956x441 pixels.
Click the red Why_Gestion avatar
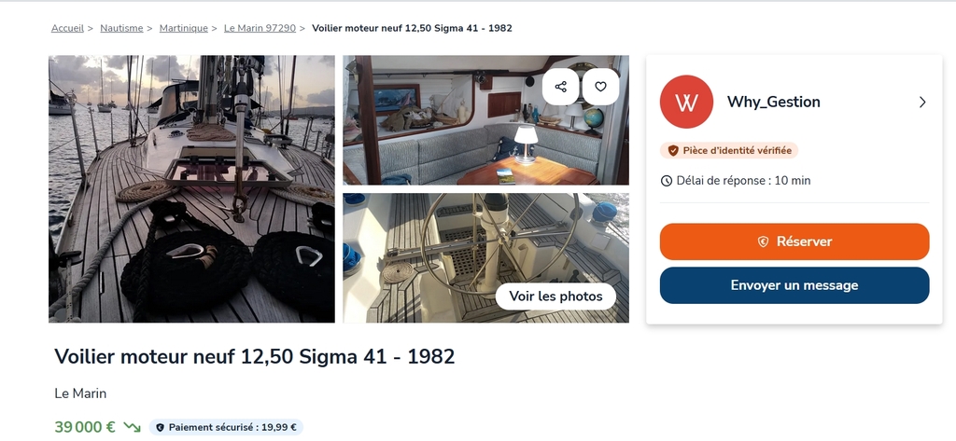click(686, 102)
